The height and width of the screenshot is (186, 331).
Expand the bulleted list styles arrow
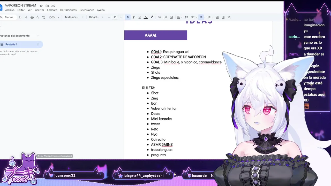pos(205,17)
